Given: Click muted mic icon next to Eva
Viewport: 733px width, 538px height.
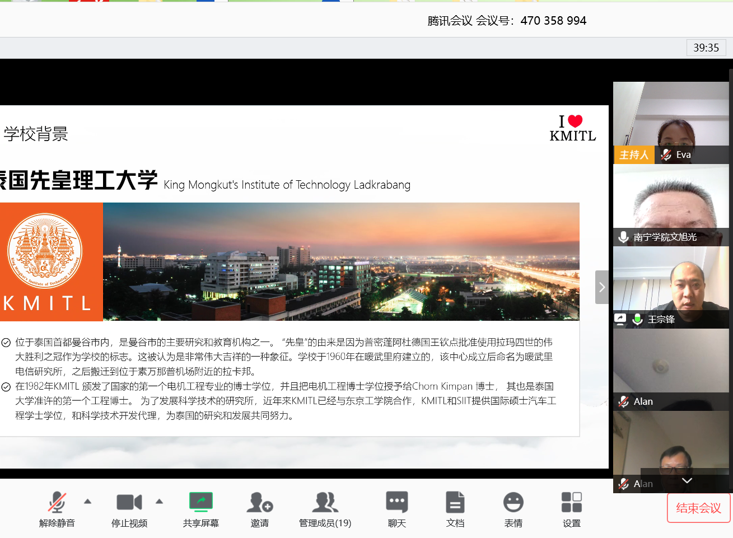Looking at the screenshot, I should coord(666,155).
